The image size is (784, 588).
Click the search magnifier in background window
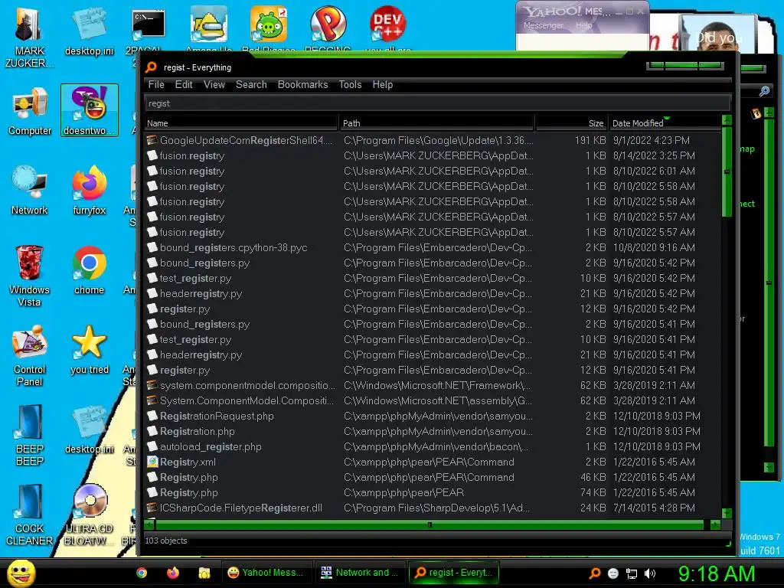point(764,91)
